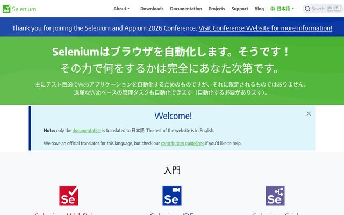Click the Welcome! heading text
344x215 pixels.
173,116
